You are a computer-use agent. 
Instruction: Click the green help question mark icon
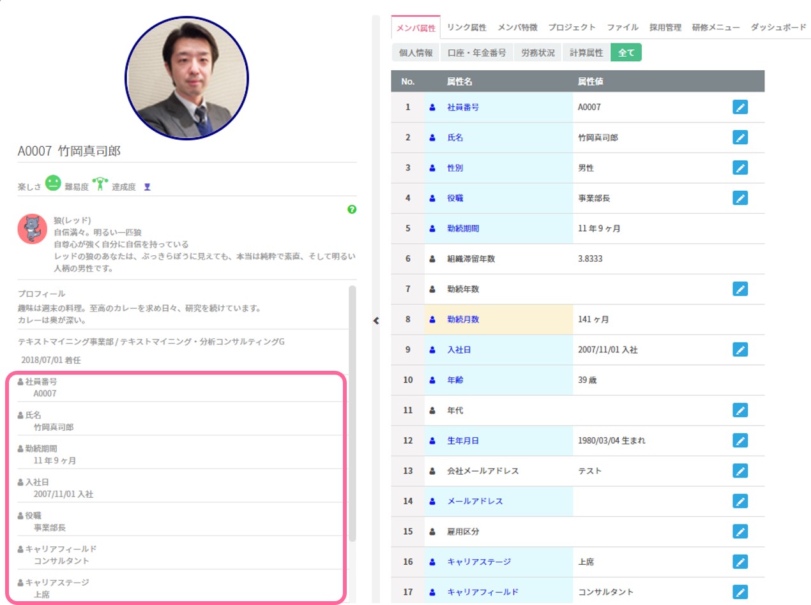352,209
